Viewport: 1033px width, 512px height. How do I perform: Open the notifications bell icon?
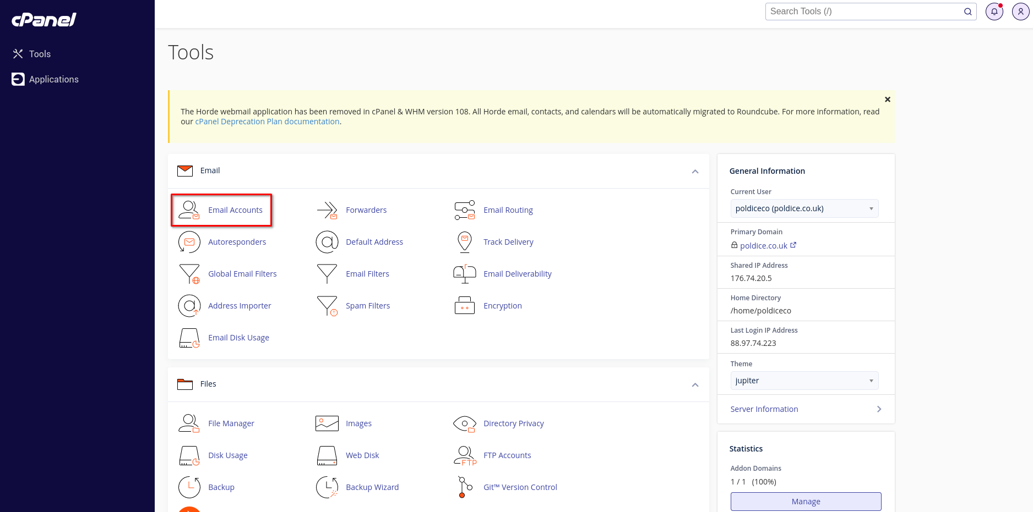pos(994,12)
